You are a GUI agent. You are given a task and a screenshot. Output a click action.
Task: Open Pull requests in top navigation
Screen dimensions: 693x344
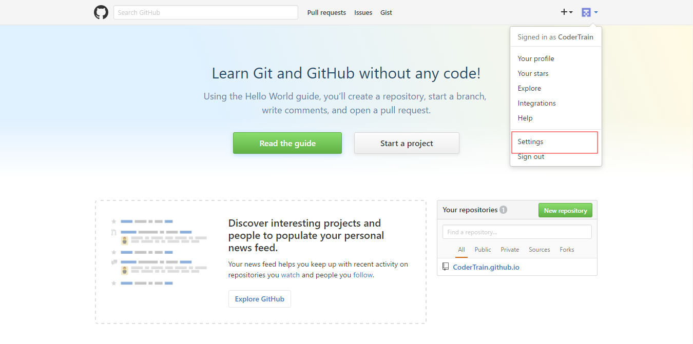click(x=326, y=13)
